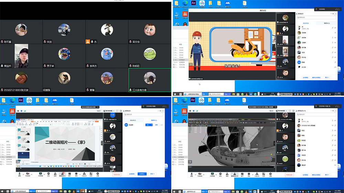Open Manage Members icon in the PPT-slide meeting
The height and width of the screenshot is (193, 344).
(x=62, y=174)
